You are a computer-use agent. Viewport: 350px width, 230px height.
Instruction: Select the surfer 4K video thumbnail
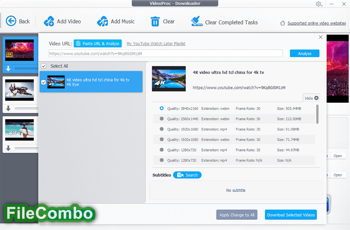tap(20, 130)
